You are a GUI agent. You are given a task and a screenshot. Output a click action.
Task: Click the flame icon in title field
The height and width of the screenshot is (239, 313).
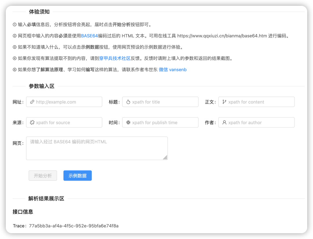click(x=128, y=102)
